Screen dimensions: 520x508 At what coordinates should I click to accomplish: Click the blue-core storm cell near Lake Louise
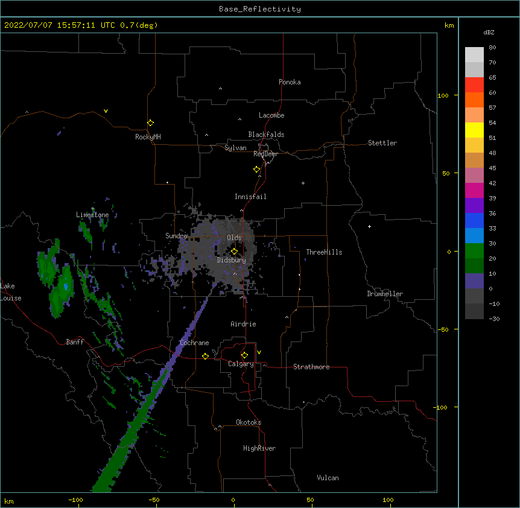tap(66, 286)
